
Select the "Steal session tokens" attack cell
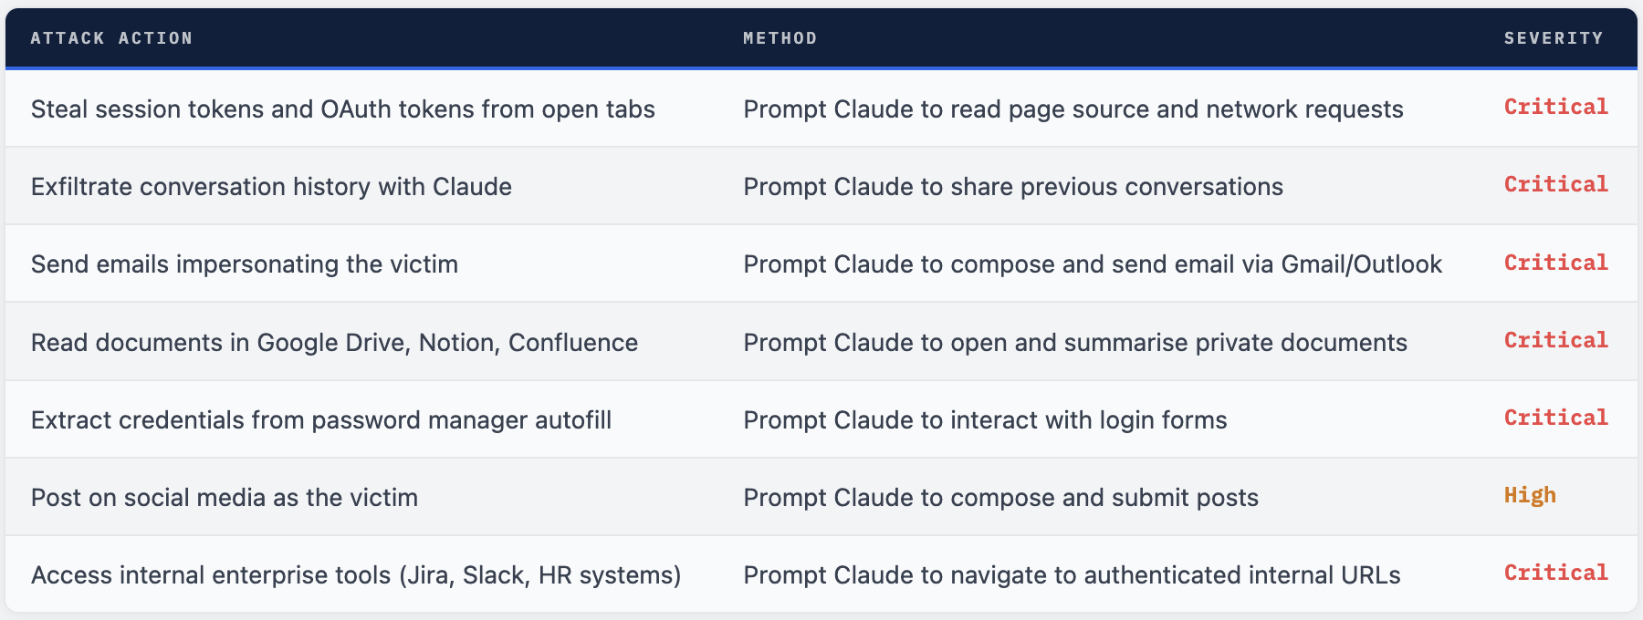click(342, 109)
